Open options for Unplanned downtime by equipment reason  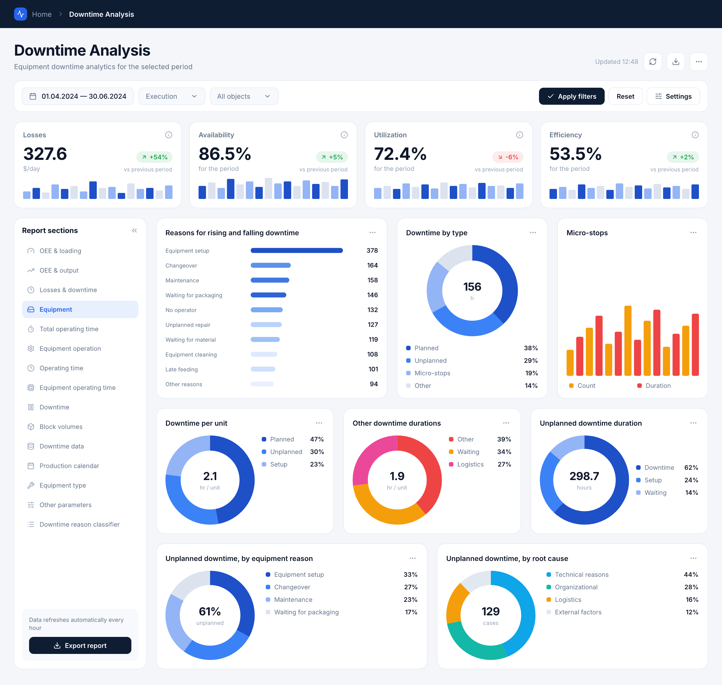click(413, 558)
